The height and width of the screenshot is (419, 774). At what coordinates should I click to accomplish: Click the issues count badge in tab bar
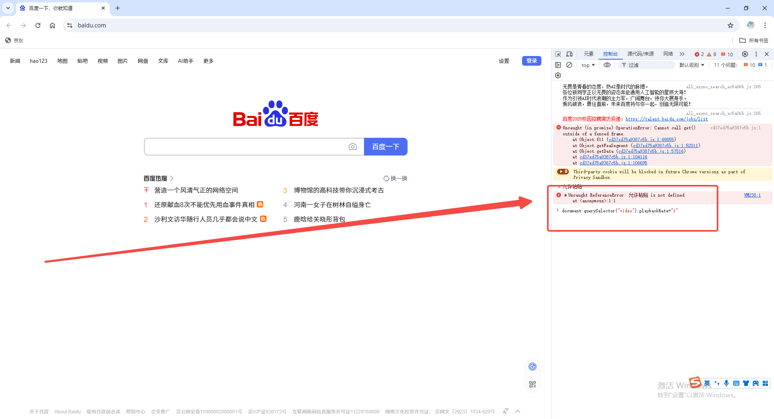pyautogui.click(x=727, y=54)
